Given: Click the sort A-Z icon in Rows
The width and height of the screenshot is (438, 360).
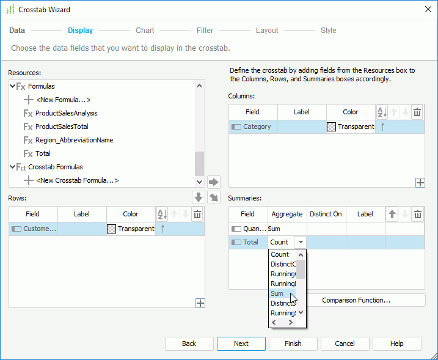Looking at the screenshot, I should (162, 214).
